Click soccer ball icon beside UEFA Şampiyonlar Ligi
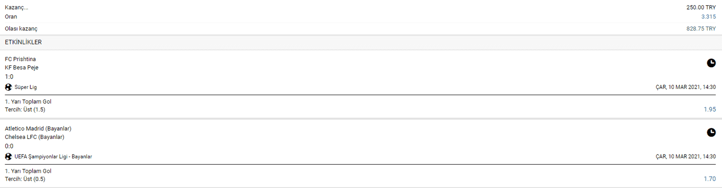 tap(9, 156)
